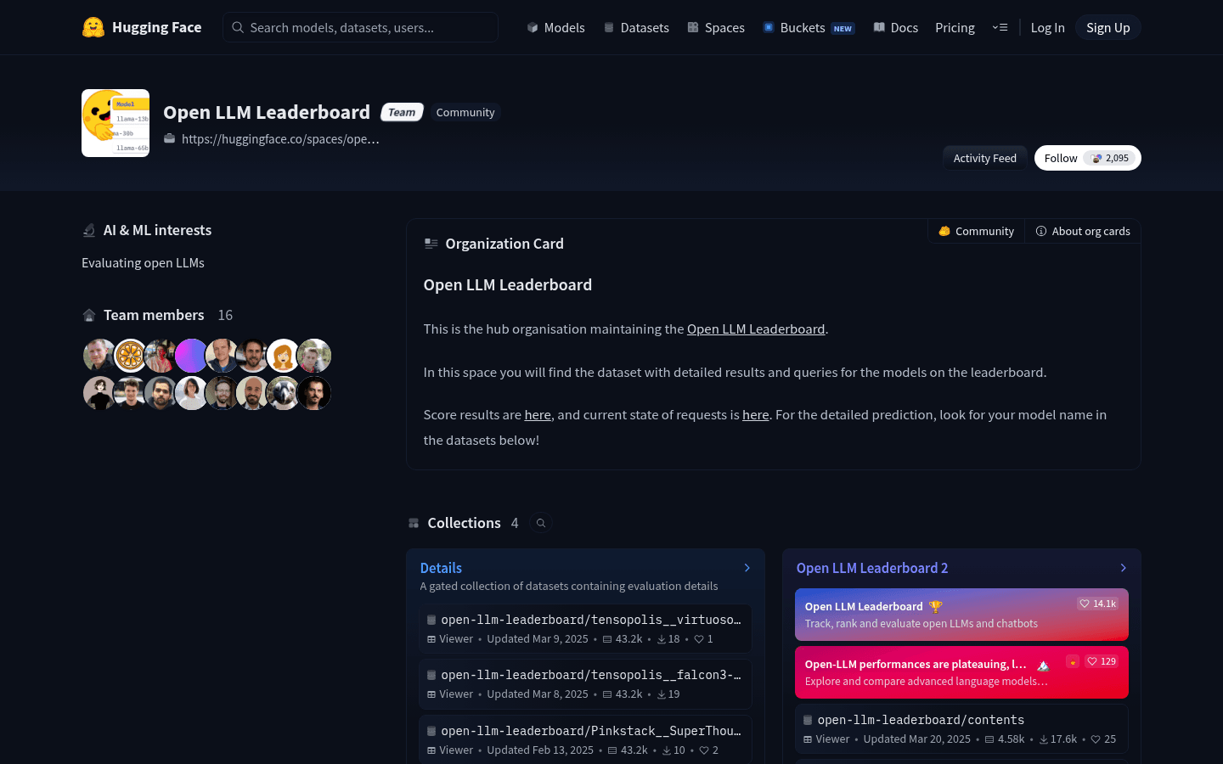This screenshot has width=1223, height=764.
Task: Select the purple gradient team member avatar
Action: pyautogui.click(x=191, y=356)
